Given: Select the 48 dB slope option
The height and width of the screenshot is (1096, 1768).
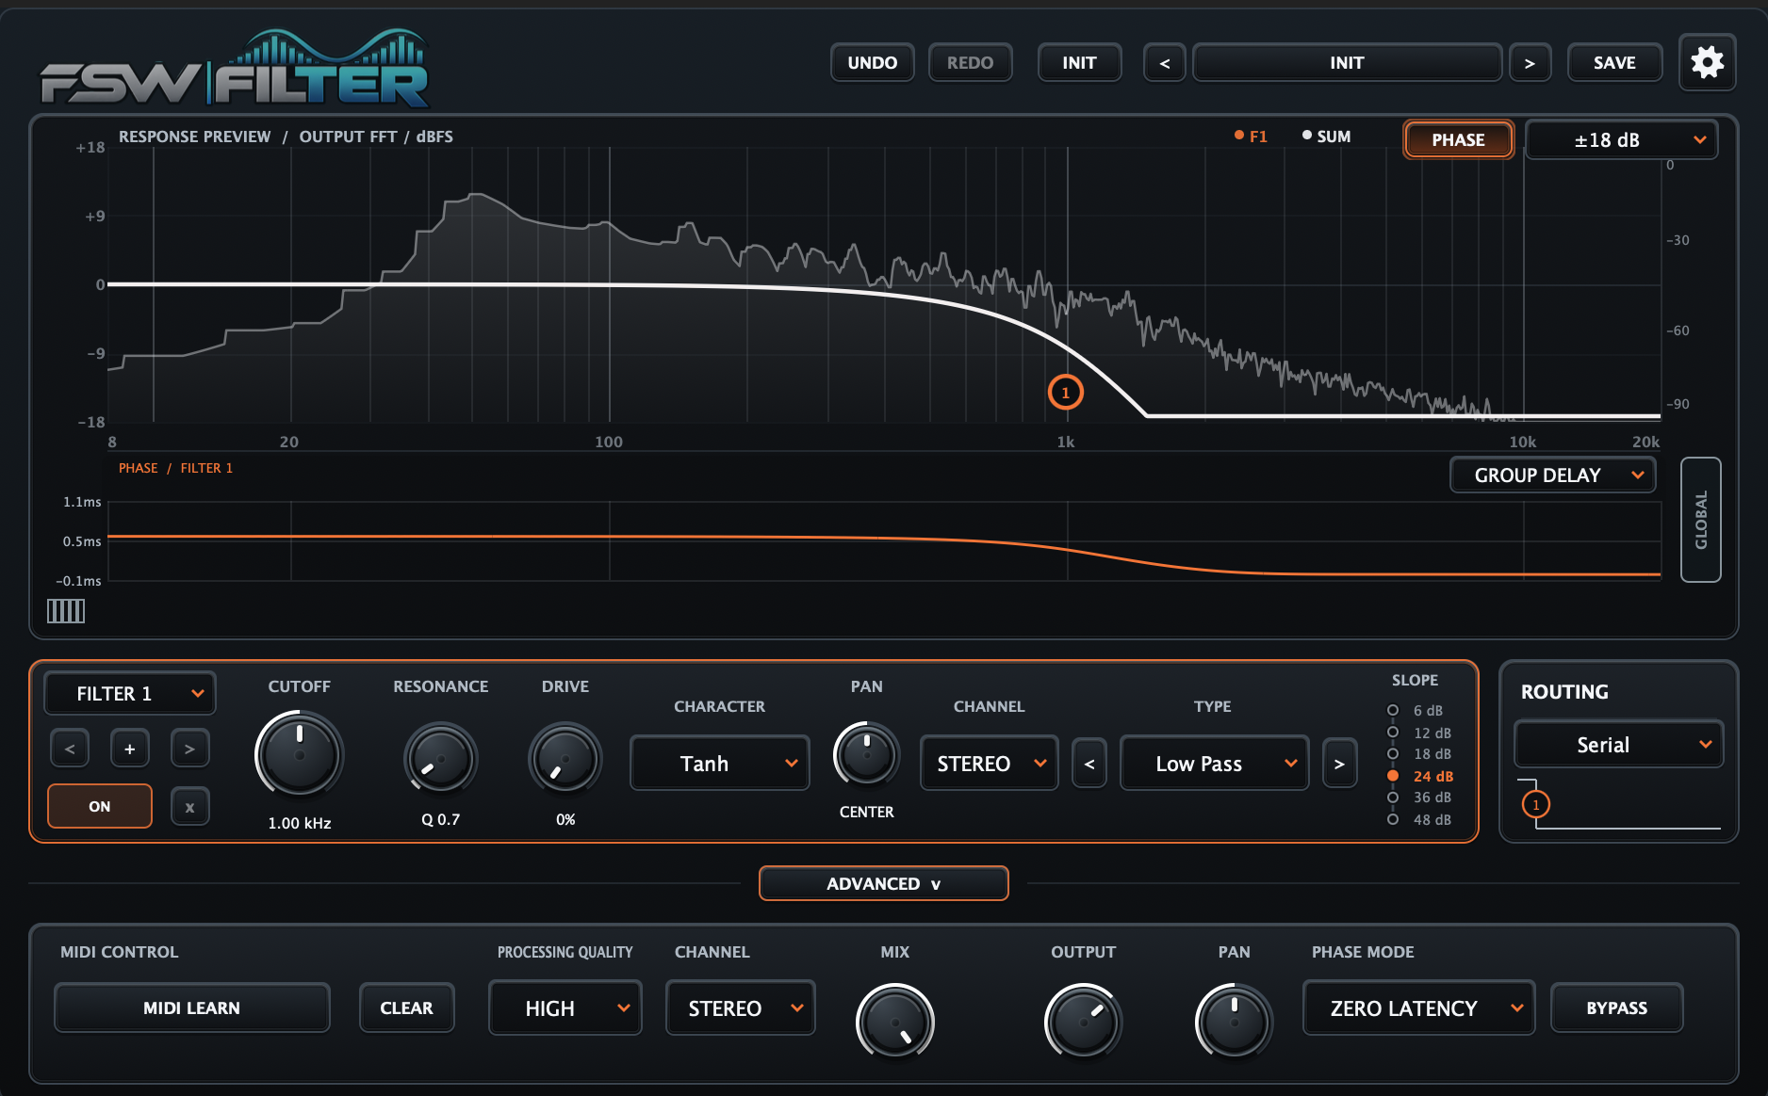Looking at the screenshot, I should point(1418,819).
